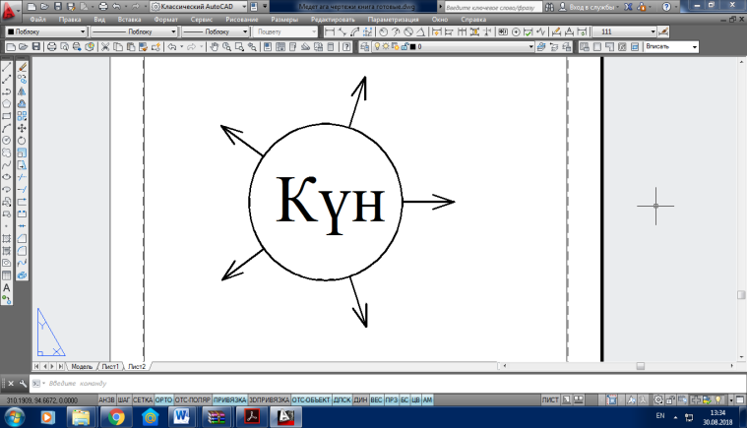This screenshot has height=428, width=747.
Task: Click the AutoCAD application menu button
Action: (10, 10)
